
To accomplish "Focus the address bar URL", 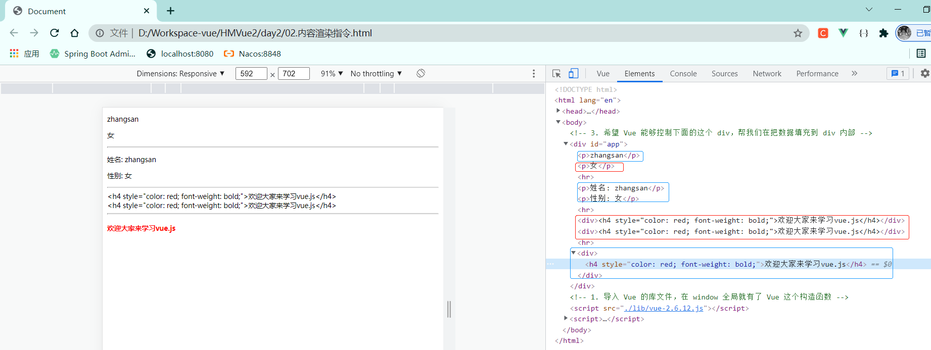I will point(255,33).
